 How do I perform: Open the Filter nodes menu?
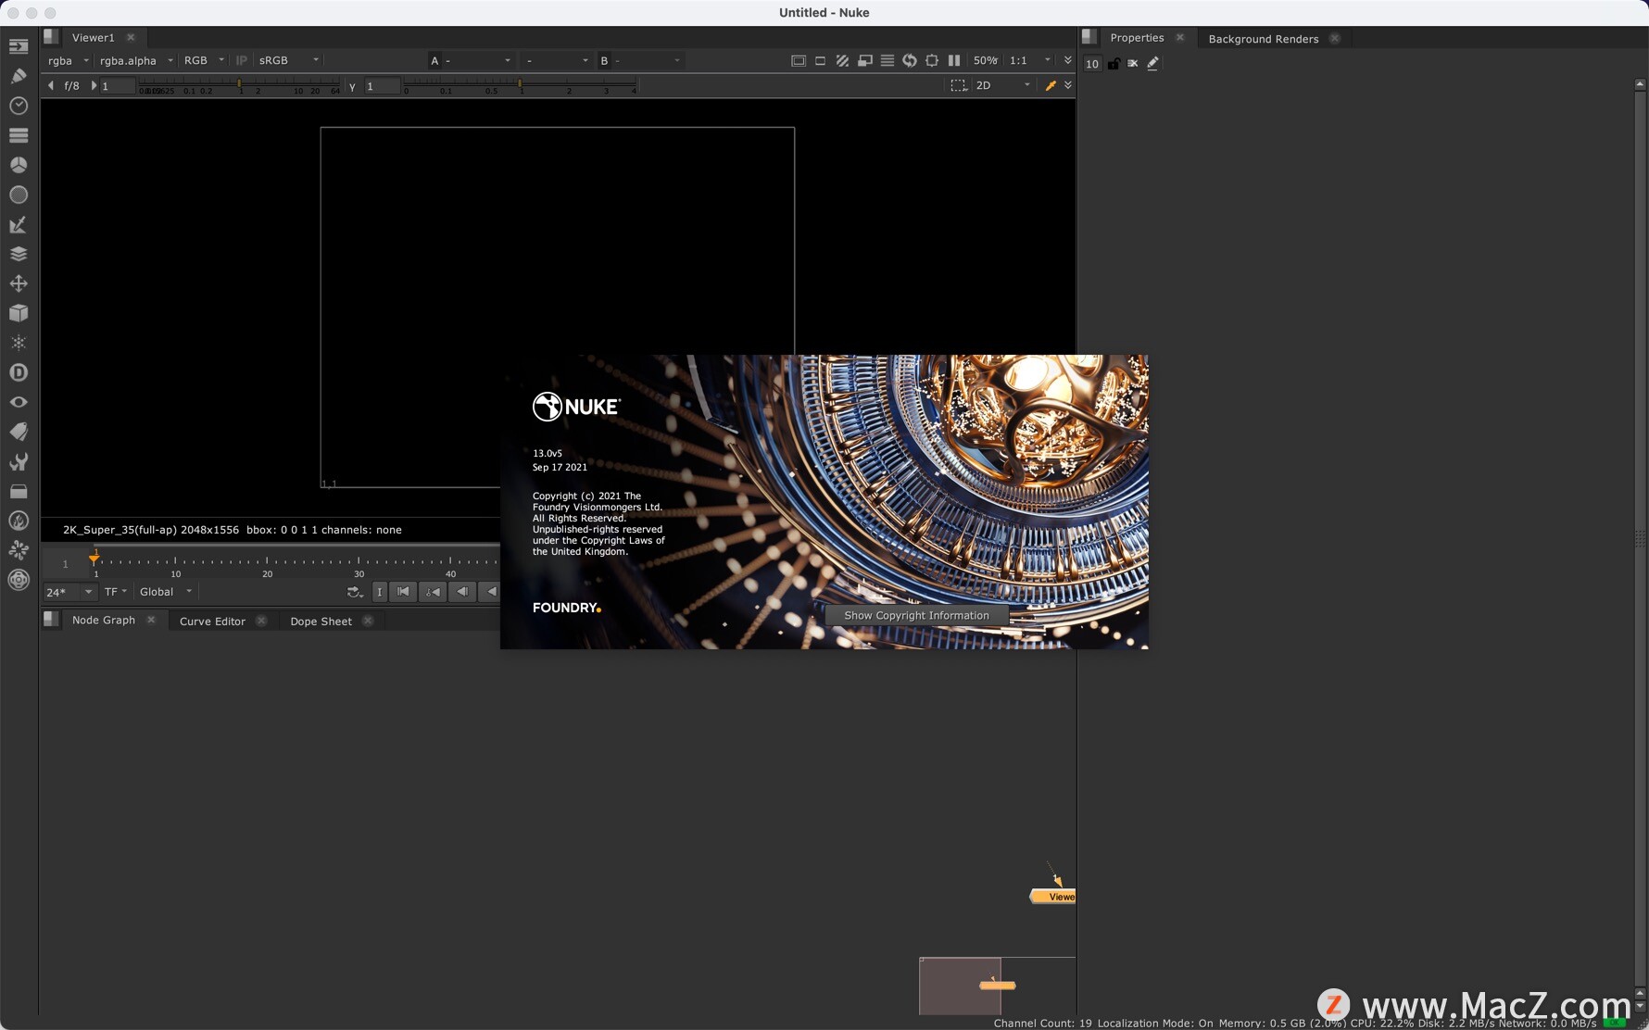click(x=19, y=195)
